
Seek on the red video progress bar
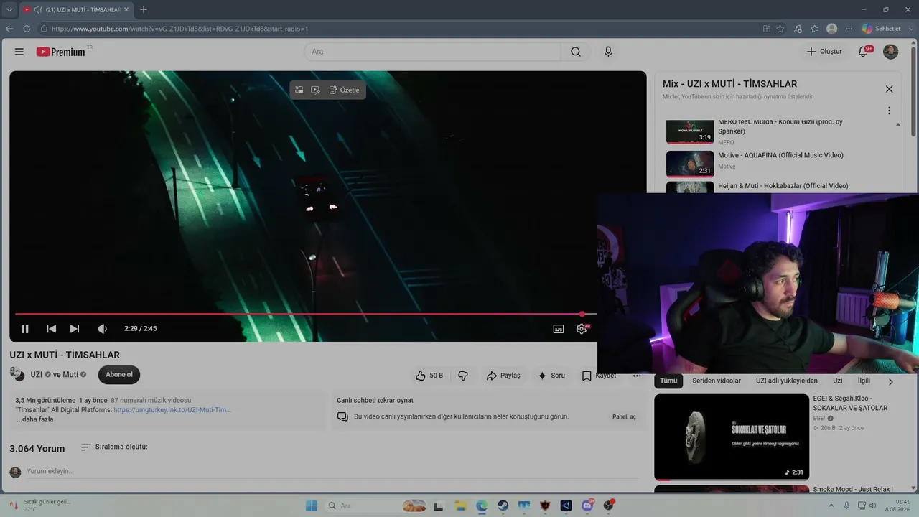coord(306,314)
